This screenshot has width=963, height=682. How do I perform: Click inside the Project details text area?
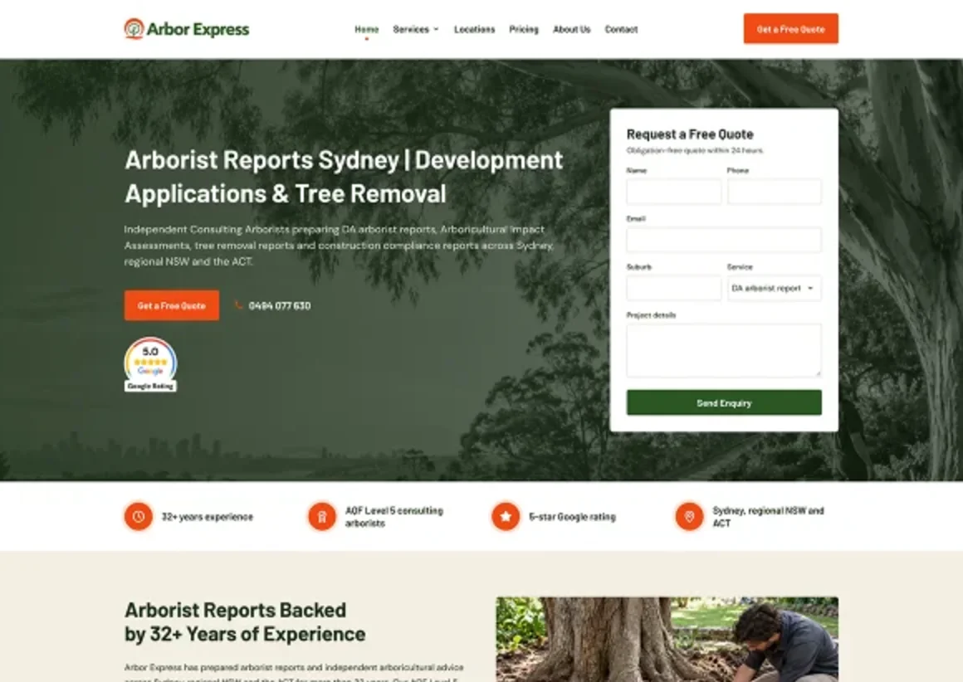pos(723,350)
